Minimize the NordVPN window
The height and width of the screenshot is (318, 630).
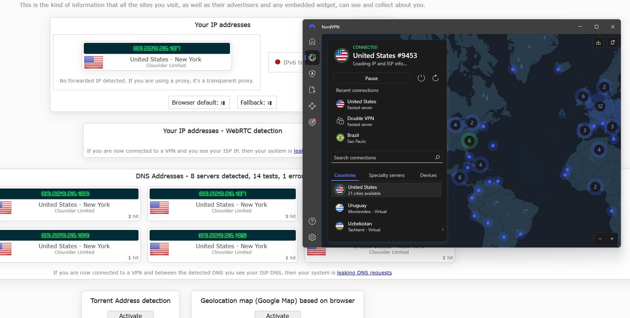pyautogui.click(x=580, y=27)
